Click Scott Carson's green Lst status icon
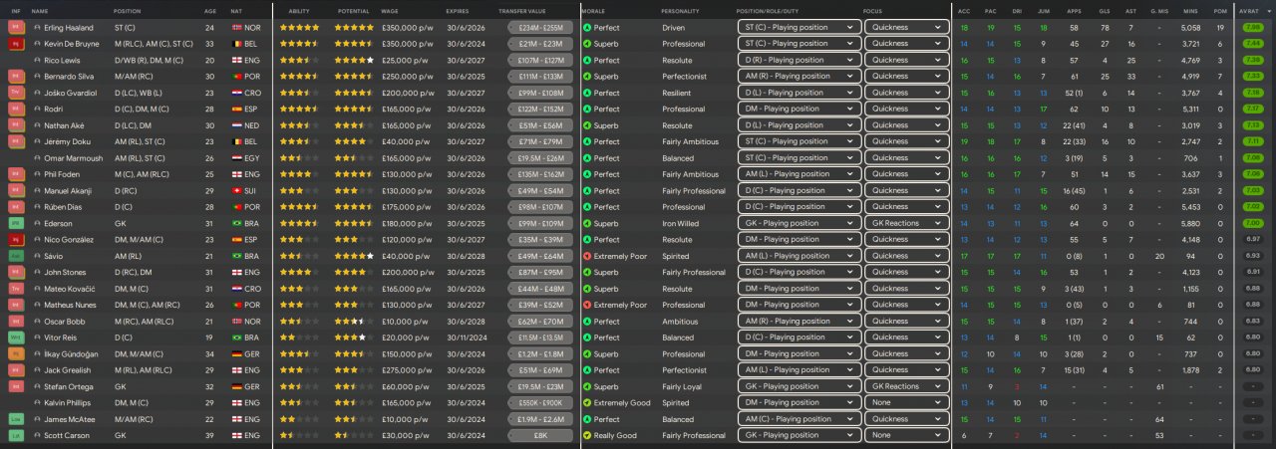 point(16,435)
